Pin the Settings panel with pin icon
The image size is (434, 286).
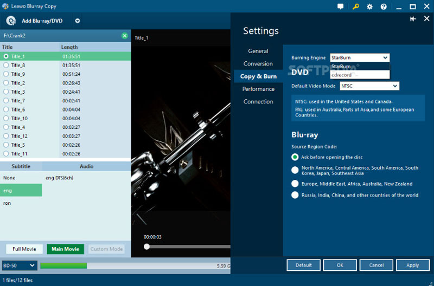pos(413,18)
